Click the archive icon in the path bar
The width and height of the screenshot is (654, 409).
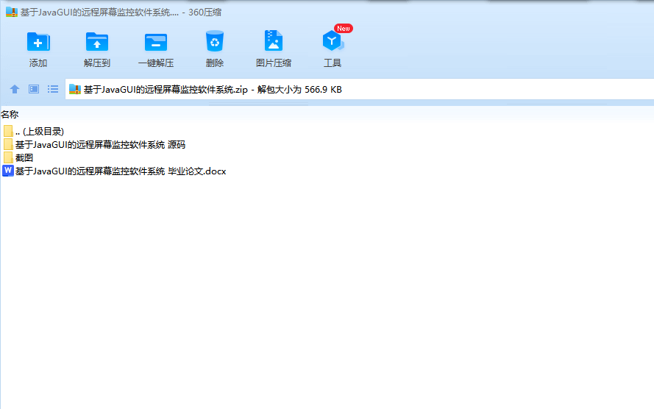[74, 89]
